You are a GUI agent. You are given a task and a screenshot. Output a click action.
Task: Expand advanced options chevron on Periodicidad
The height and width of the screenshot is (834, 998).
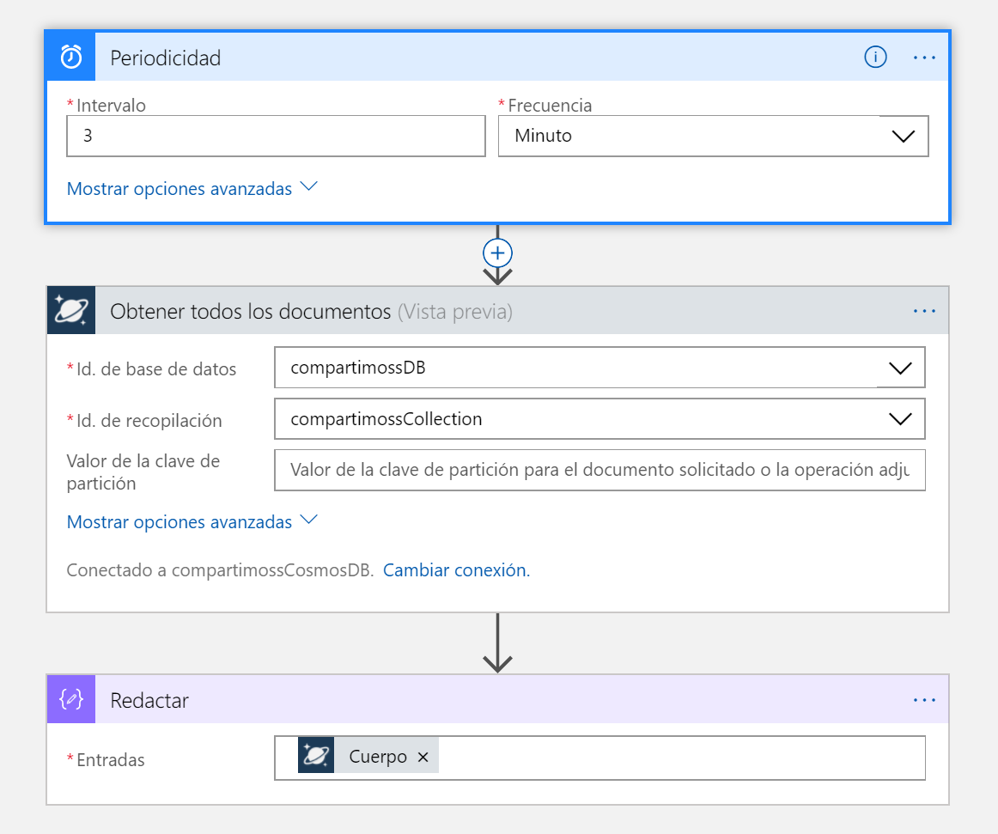click(308, 187)
